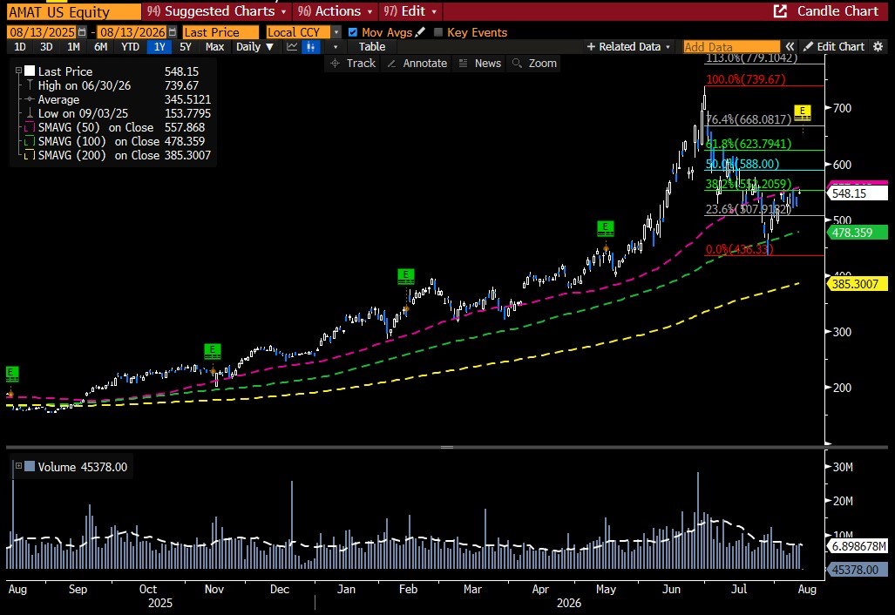
Task: Select the 1M range tab
Action: [x=73, y=47]
